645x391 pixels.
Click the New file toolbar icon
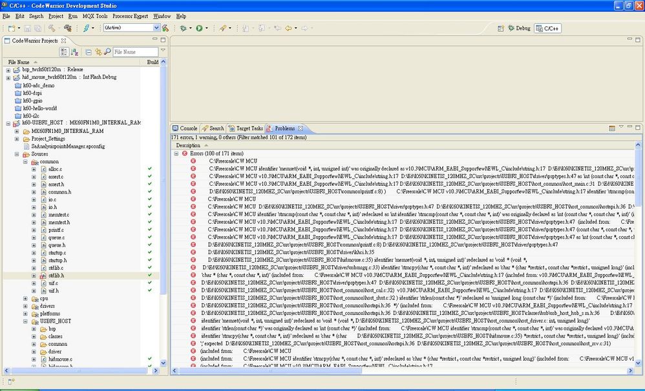point(12,28)
